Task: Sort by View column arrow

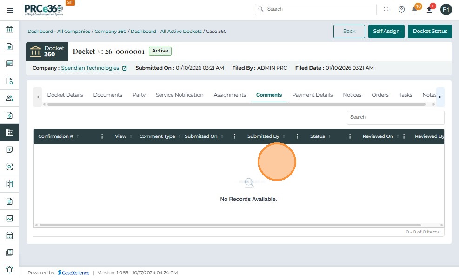Action: coord(131,136)
